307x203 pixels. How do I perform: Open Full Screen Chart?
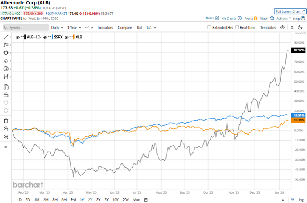(290, 11)
